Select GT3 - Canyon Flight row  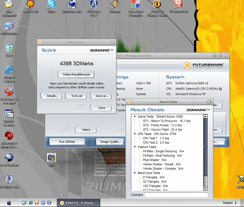pyautogui.click(x=162, y=130)
